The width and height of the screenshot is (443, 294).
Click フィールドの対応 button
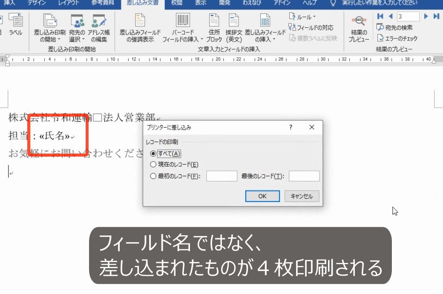311,27
